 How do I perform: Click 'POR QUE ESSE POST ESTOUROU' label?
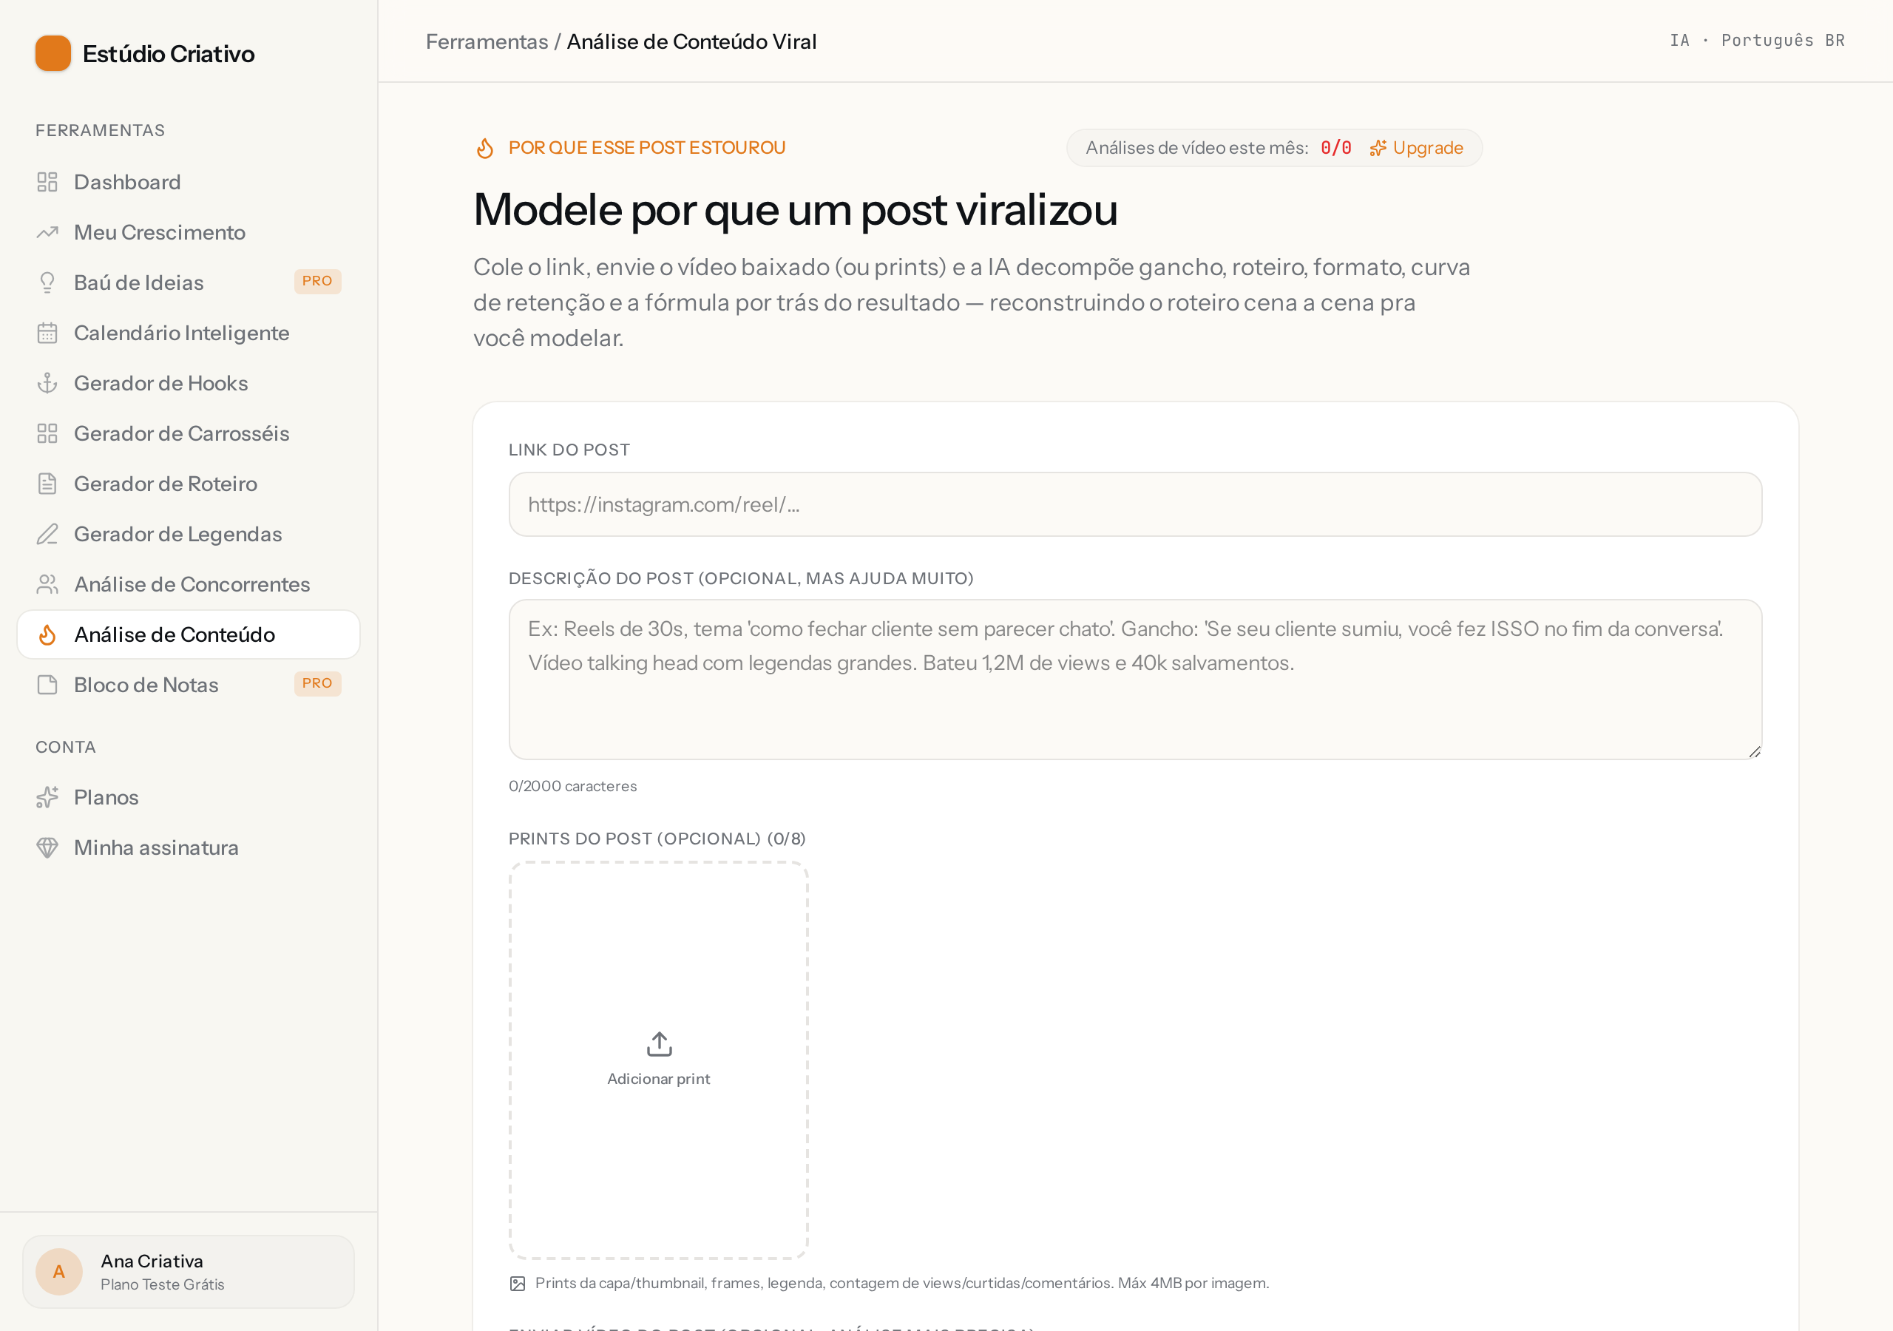pyautogui.click(x=647, y=148)
